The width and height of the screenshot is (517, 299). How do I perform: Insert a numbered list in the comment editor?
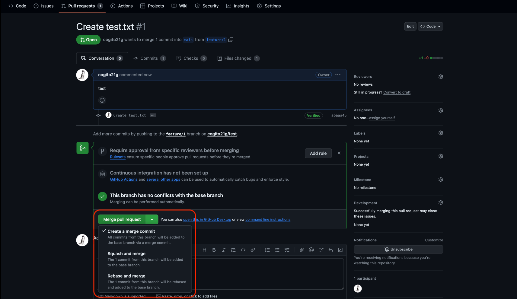coord(267,250)
